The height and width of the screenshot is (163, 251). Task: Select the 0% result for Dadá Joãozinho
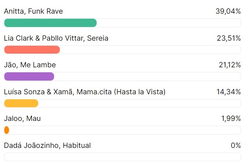tap(236, 146)
